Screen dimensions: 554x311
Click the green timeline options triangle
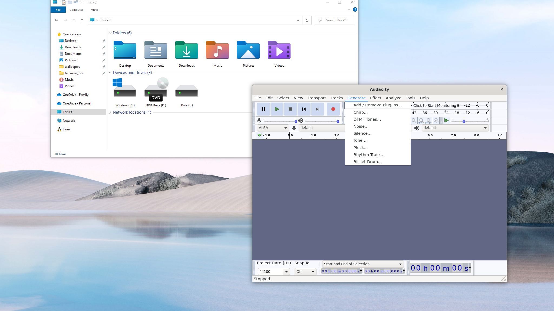click(x=259, y=135)
